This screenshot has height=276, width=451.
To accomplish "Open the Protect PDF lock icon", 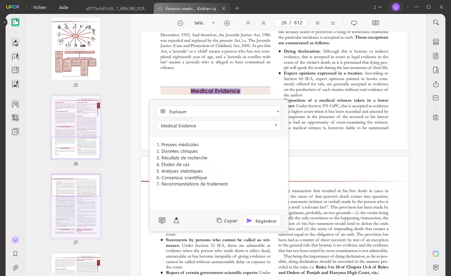I will [x=436, y=70].
